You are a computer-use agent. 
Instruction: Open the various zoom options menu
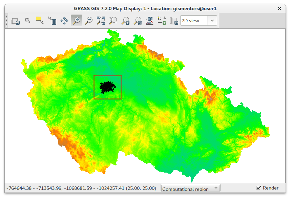click(x=138, y=21)
